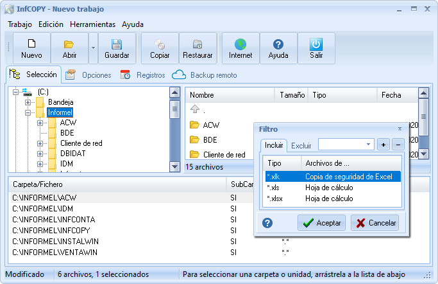Remove a filter with the minus button
The height and width of the screenshot is (284, 438).
tap(398, 145)
